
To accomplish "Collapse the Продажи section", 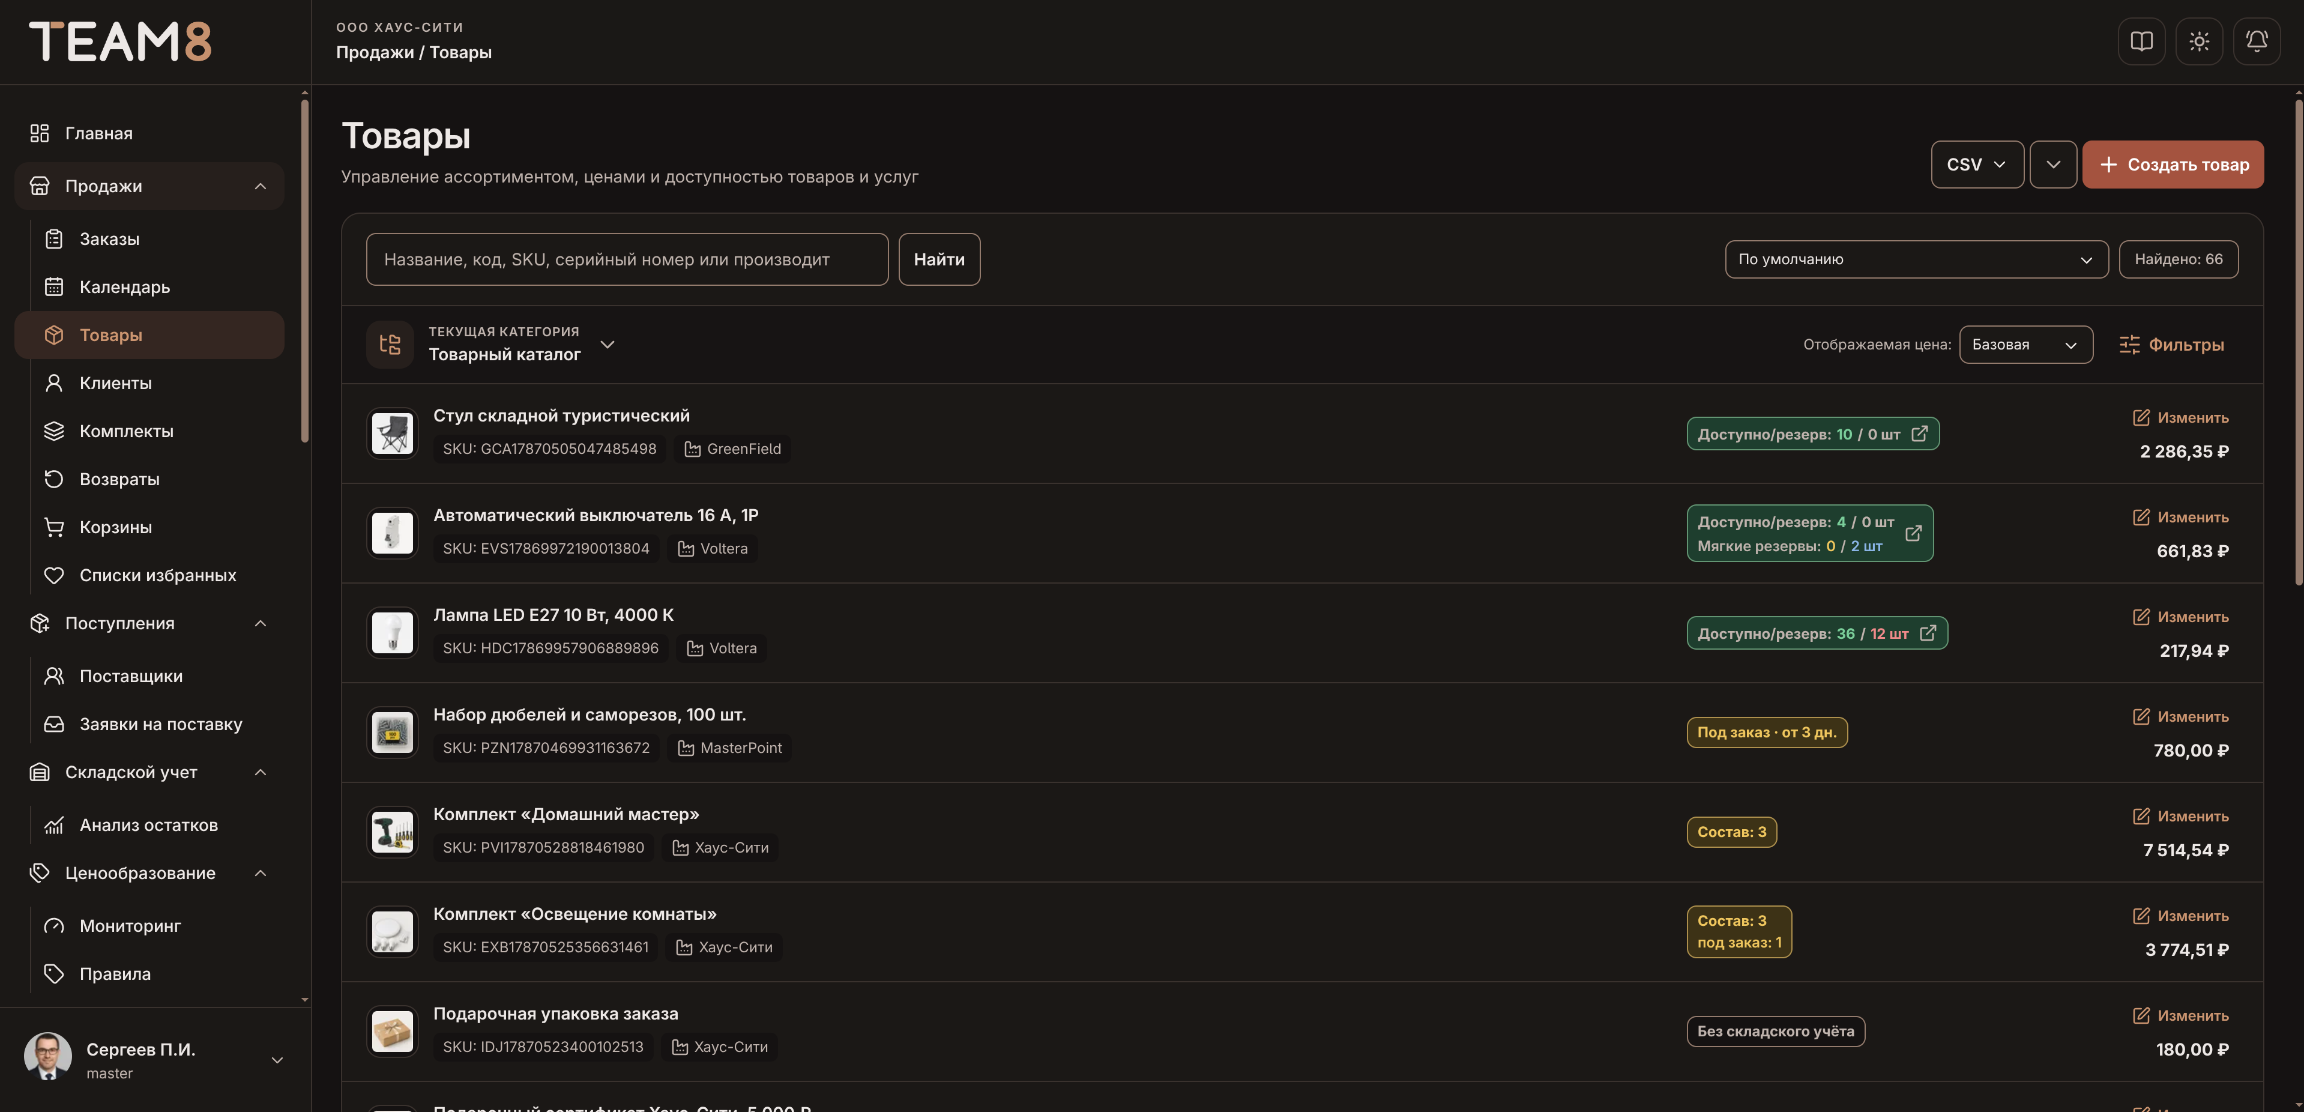I will click(x=261, y=186).
